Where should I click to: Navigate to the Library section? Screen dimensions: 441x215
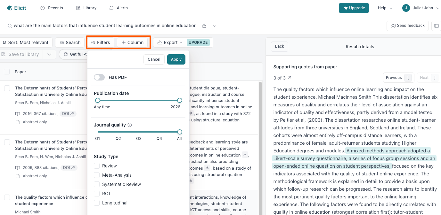(86, 8)
